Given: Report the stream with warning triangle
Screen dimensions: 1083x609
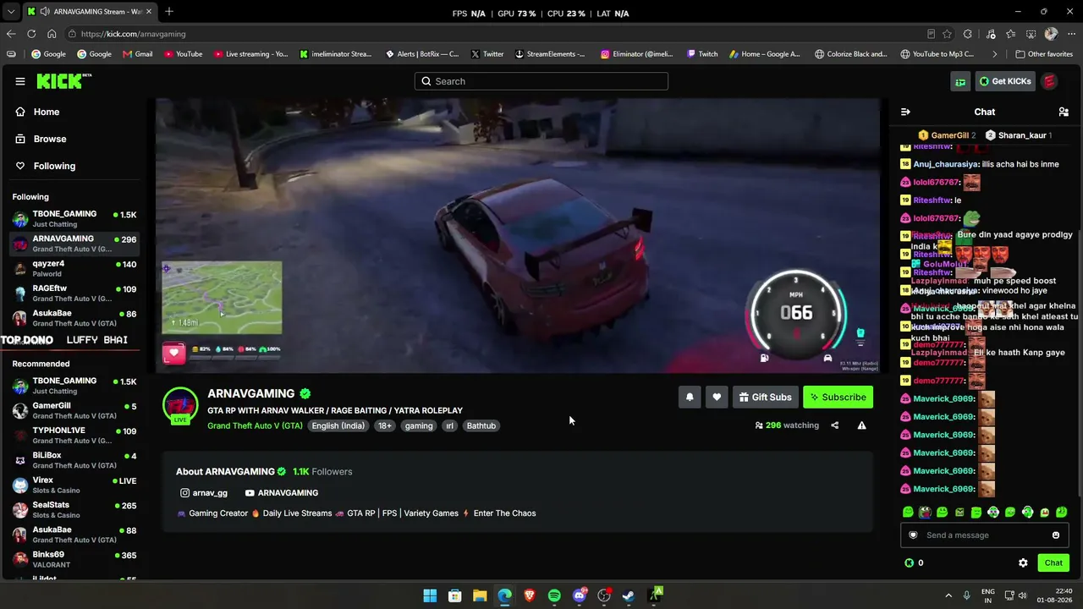Looking at the screenshot, I should pos(861,425).
